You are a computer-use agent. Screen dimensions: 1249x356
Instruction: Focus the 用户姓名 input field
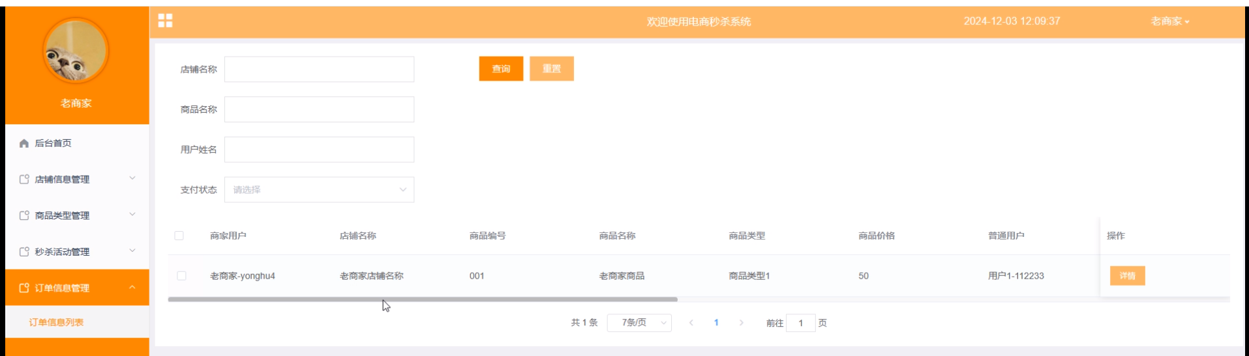click(319, 150)
